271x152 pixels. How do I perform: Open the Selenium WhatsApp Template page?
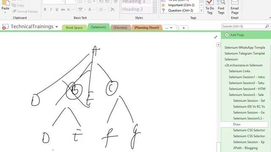[x=245, y=47]
